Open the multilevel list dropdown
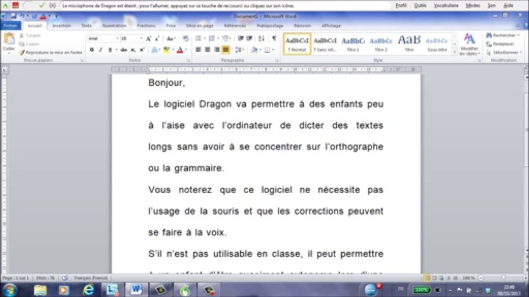 coord(230,38)
